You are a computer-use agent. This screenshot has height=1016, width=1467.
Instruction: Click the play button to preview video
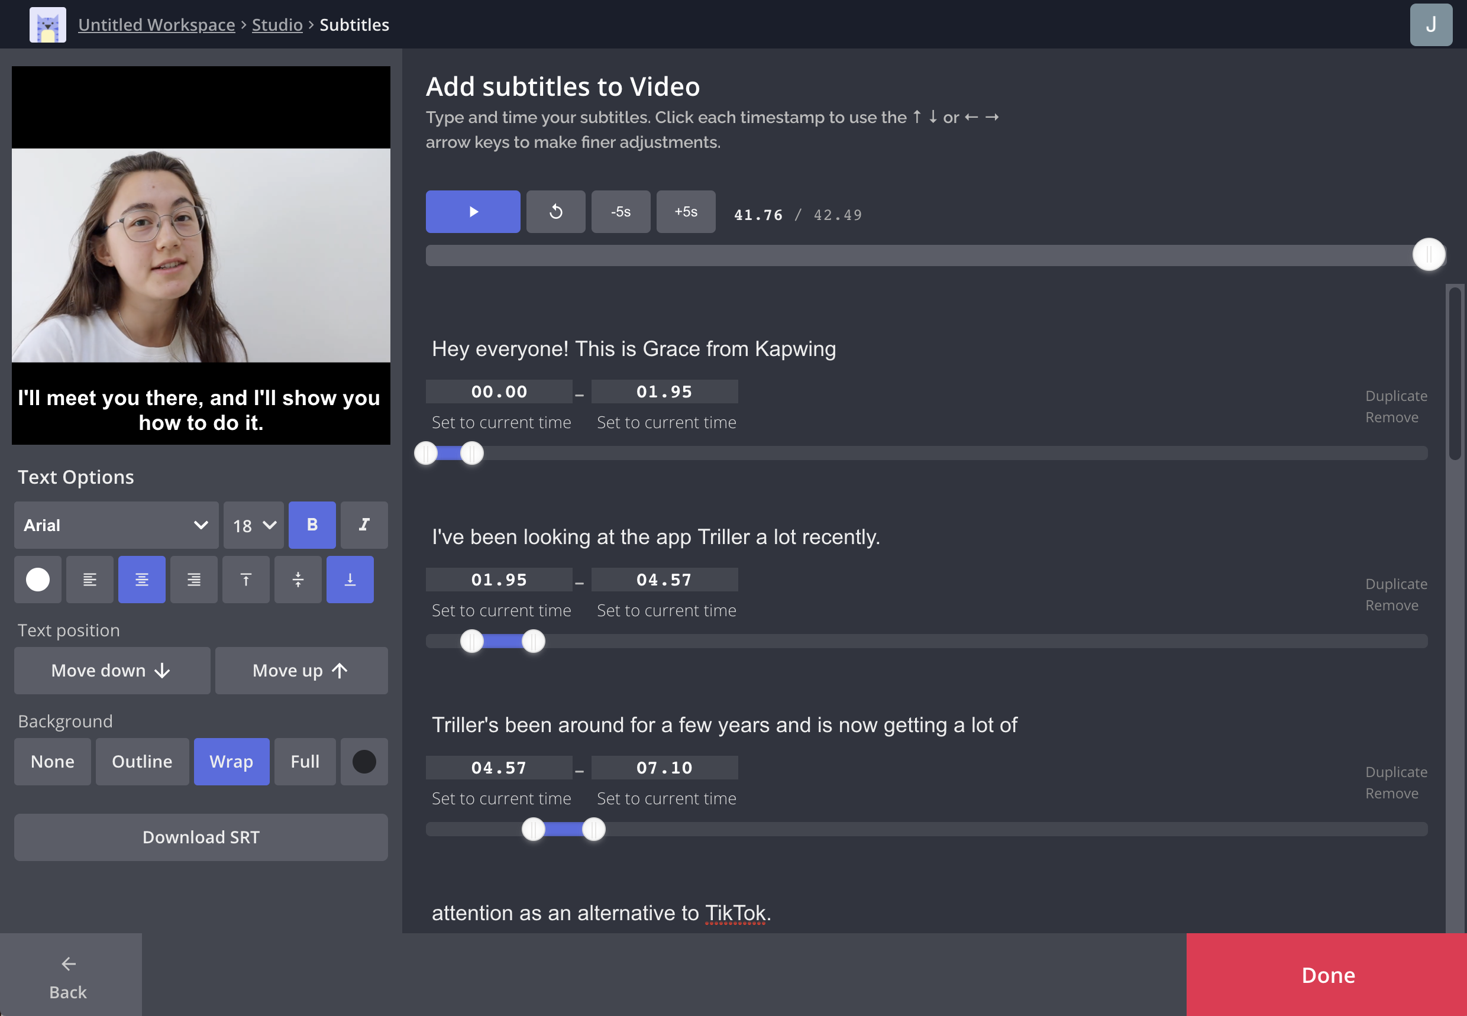coord(474,211)
